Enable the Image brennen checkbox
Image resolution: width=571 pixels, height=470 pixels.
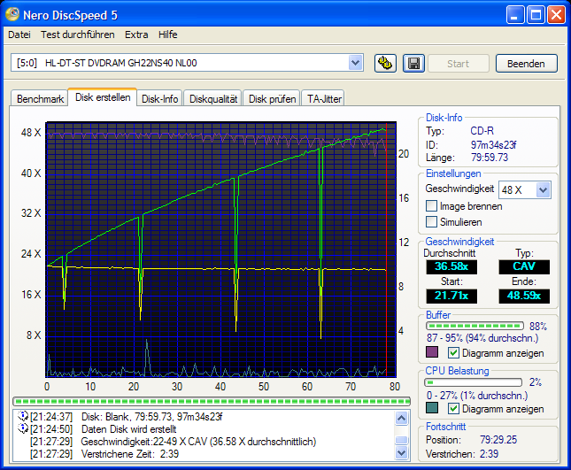tap(432, 206)
